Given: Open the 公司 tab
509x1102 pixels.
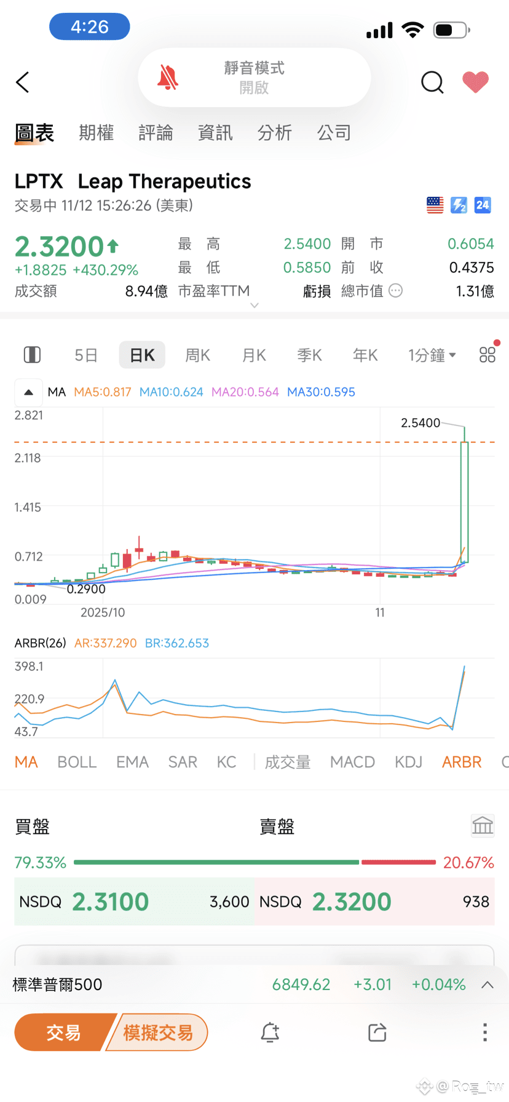Looking at the screenshot, I should click(334, 133).
